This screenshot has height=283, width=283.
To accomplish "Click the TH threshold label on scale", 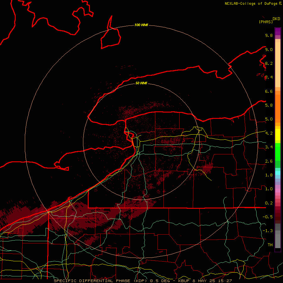I will point(270,245).
